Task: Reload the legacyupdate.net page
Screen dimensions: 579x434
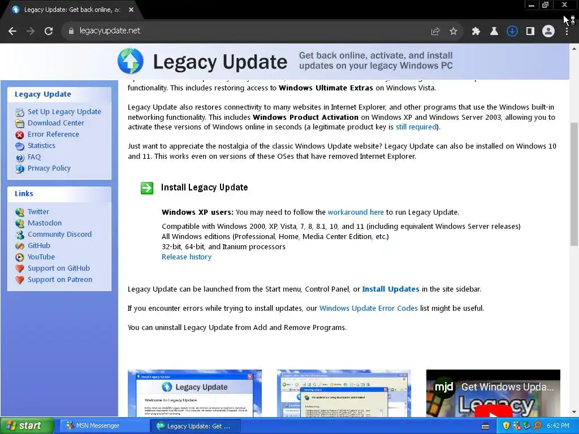Action: (x=49, y=31)
